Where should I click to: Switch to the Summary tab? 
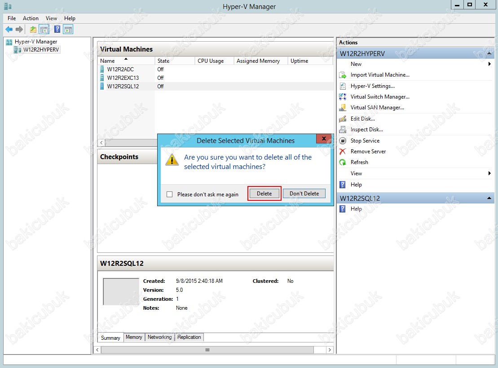click(x=110, y=338)
